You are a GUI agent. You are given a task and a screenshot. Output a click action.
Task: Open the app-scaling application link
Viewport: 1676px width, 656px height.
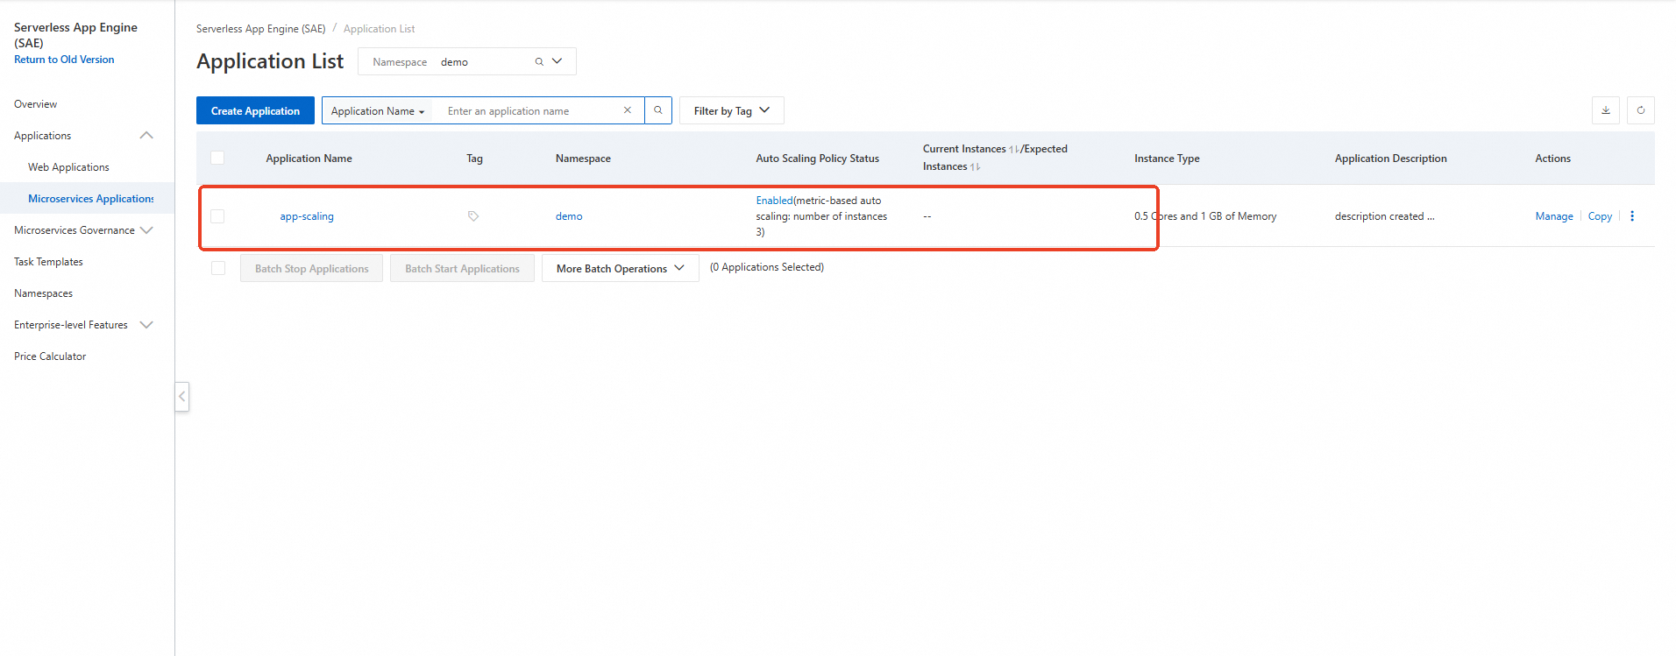click(x=307, y=216)
